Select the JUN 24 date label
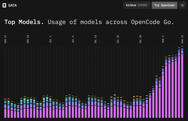188x121 pixels. (x=28, y=39)
